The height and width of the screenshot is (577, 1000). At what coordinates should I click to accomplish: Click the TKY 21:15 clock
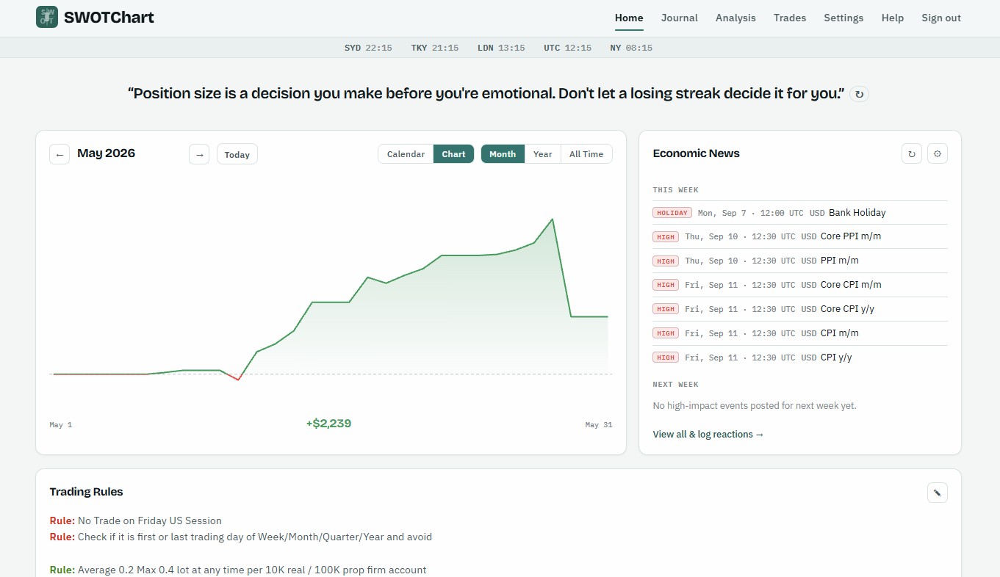coord(435,48)
